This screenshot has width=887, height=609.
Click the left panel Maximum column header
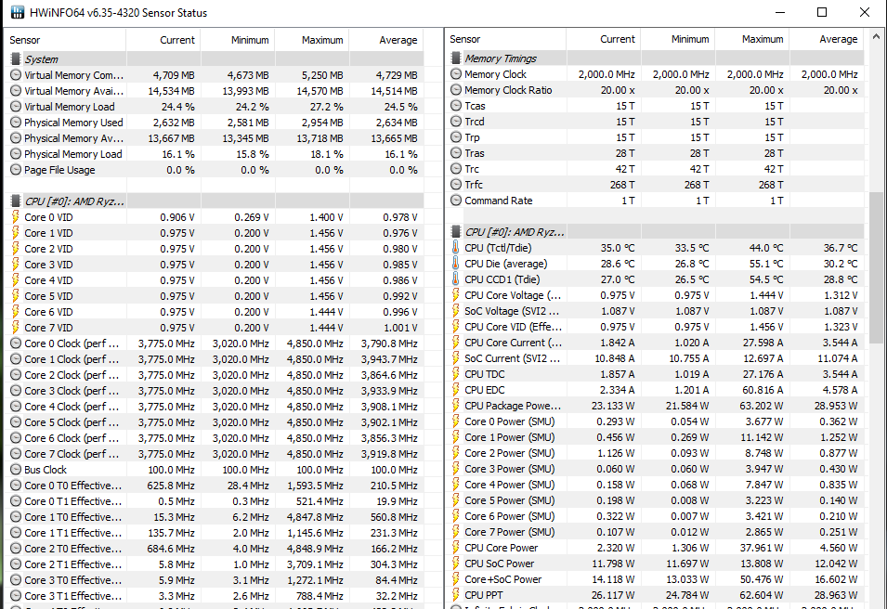pos(312,40)
